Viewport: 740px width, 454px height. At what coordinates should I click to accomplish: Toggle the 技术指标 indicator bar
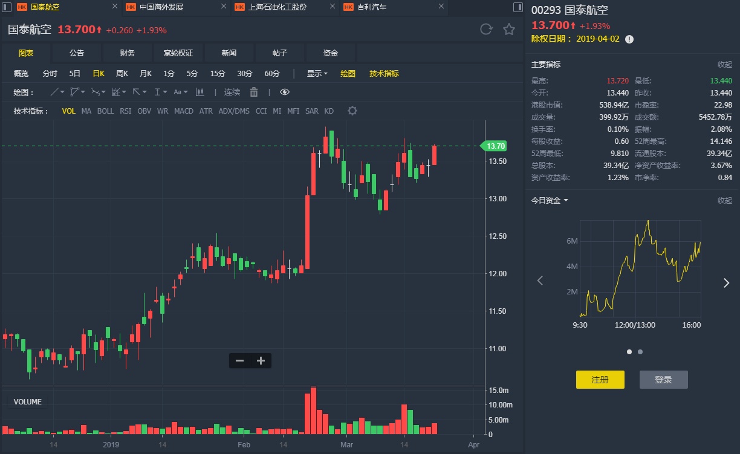pyautogui.click(x=384, y=74)
